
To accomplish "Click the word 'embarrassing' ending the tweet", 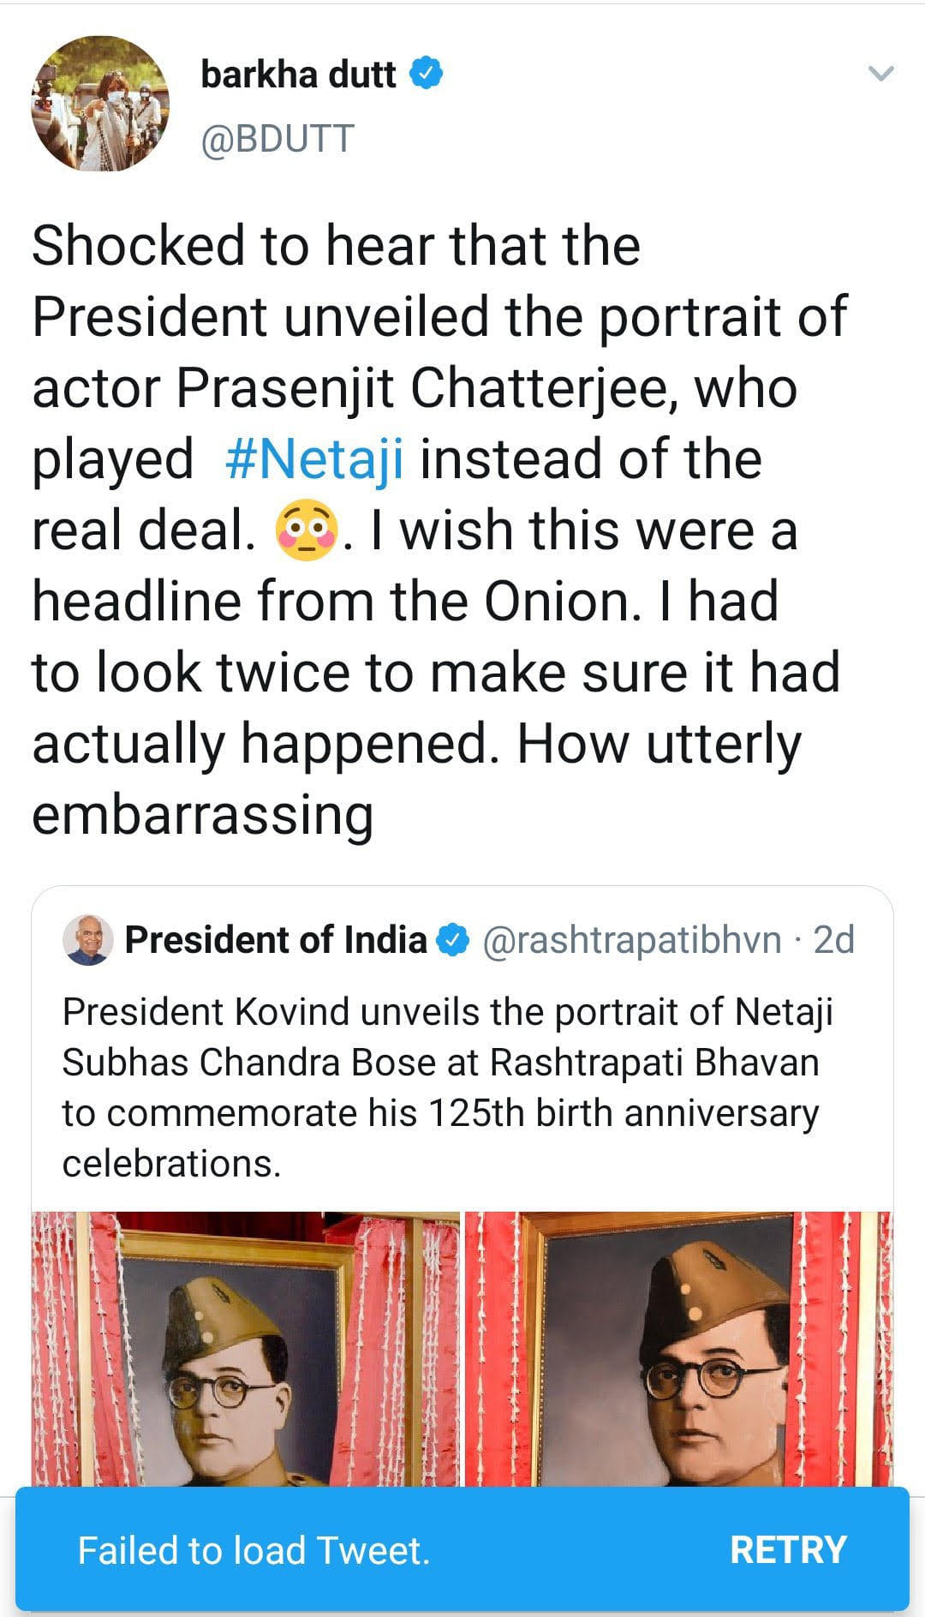I will (203, 814).
